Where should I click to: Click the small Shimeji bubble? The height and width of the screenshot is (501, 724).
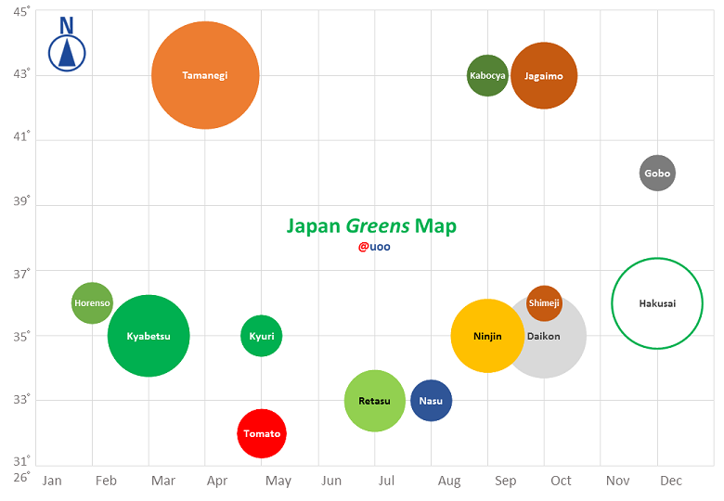(x=544, y=303)
